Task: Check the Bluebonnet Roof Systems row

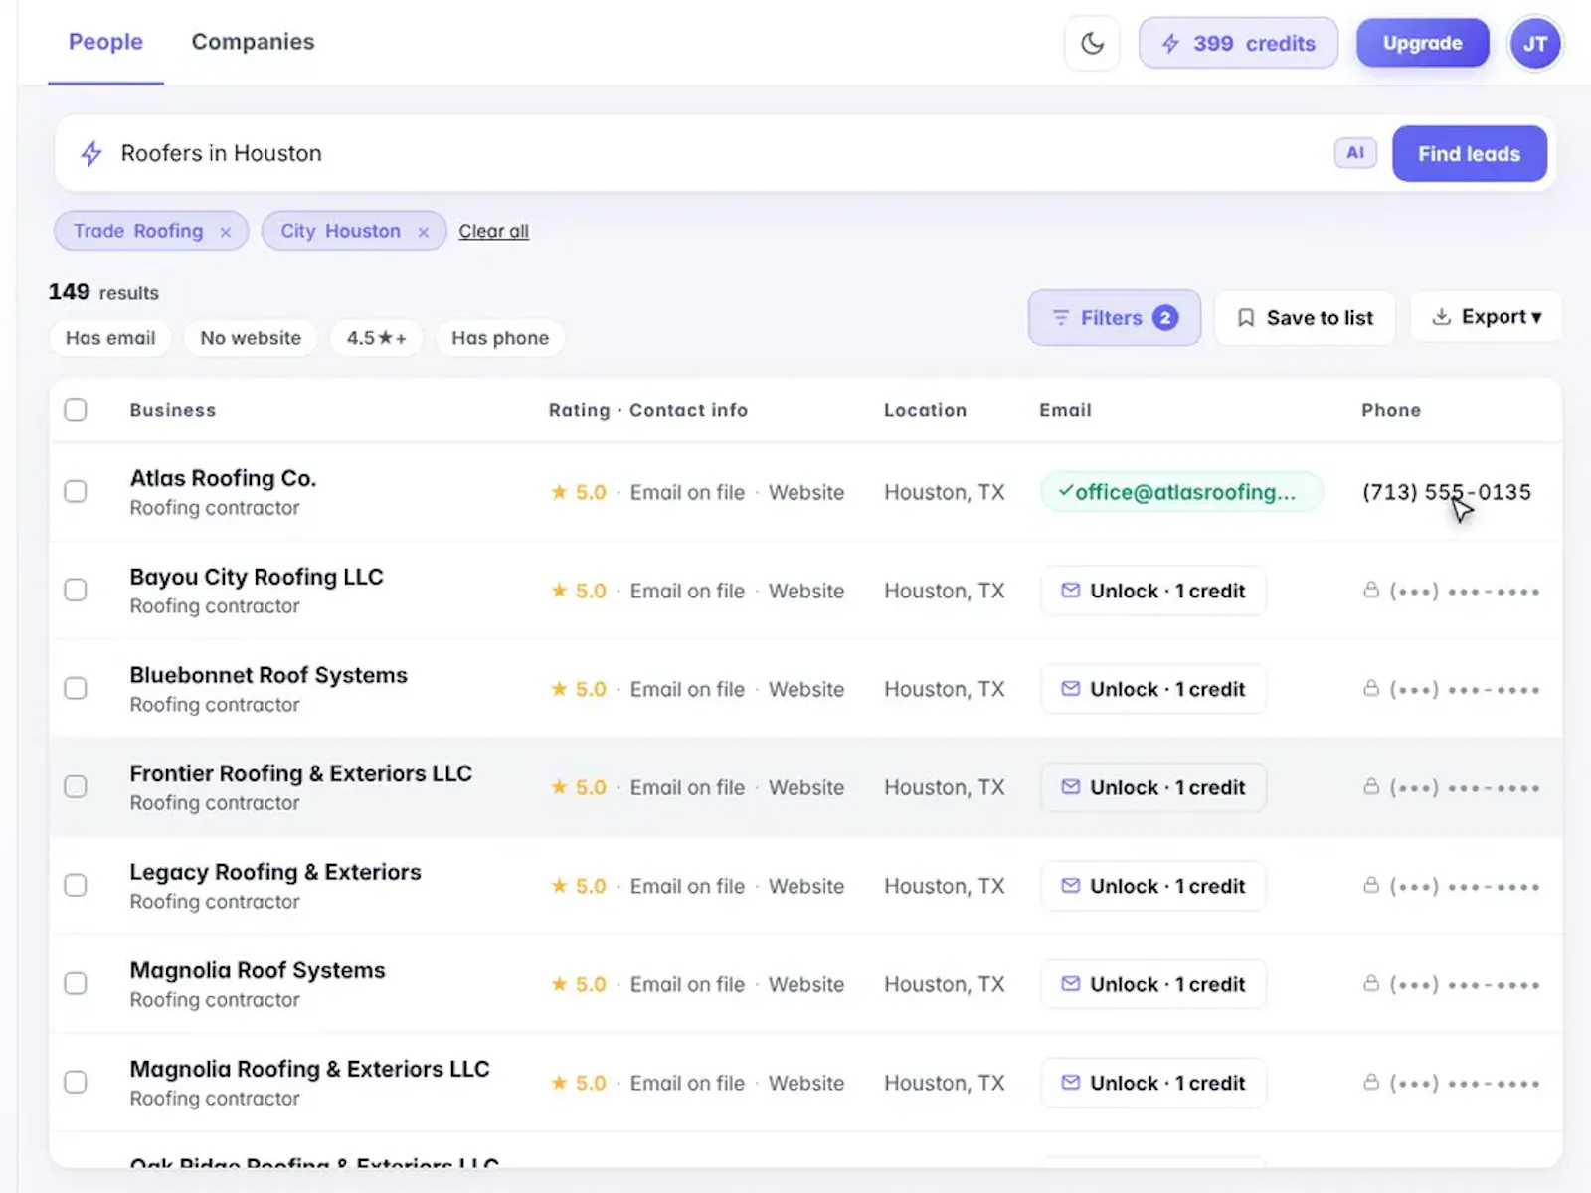Action: pos(76,688)
